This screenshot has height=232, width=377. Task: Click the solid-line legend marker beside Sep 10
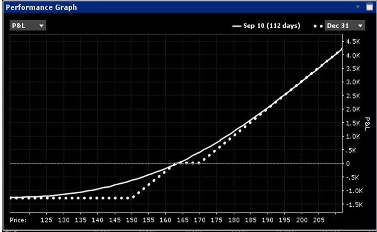237,26
